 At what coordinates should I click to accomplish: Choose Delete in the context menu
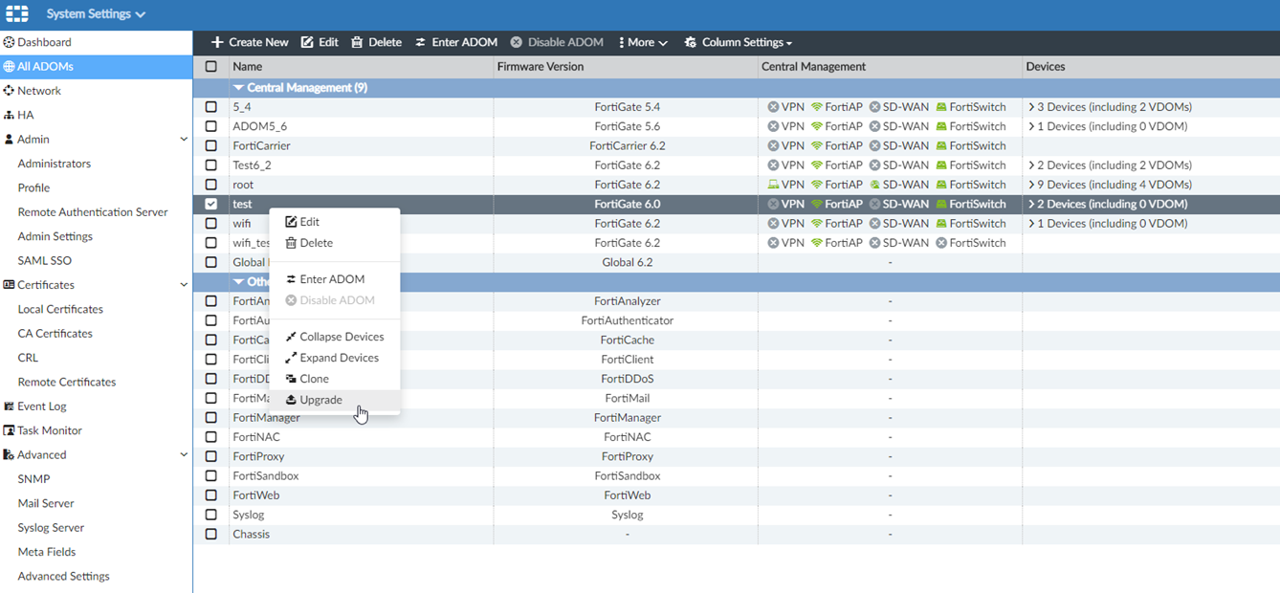[335, 243]
